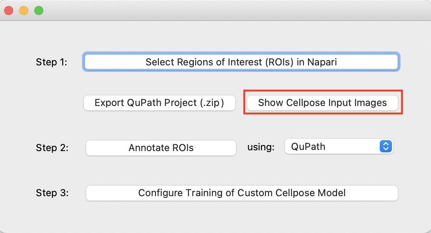Click the "using:" label text
The image size is (431, 233).
tap(260, 147)
